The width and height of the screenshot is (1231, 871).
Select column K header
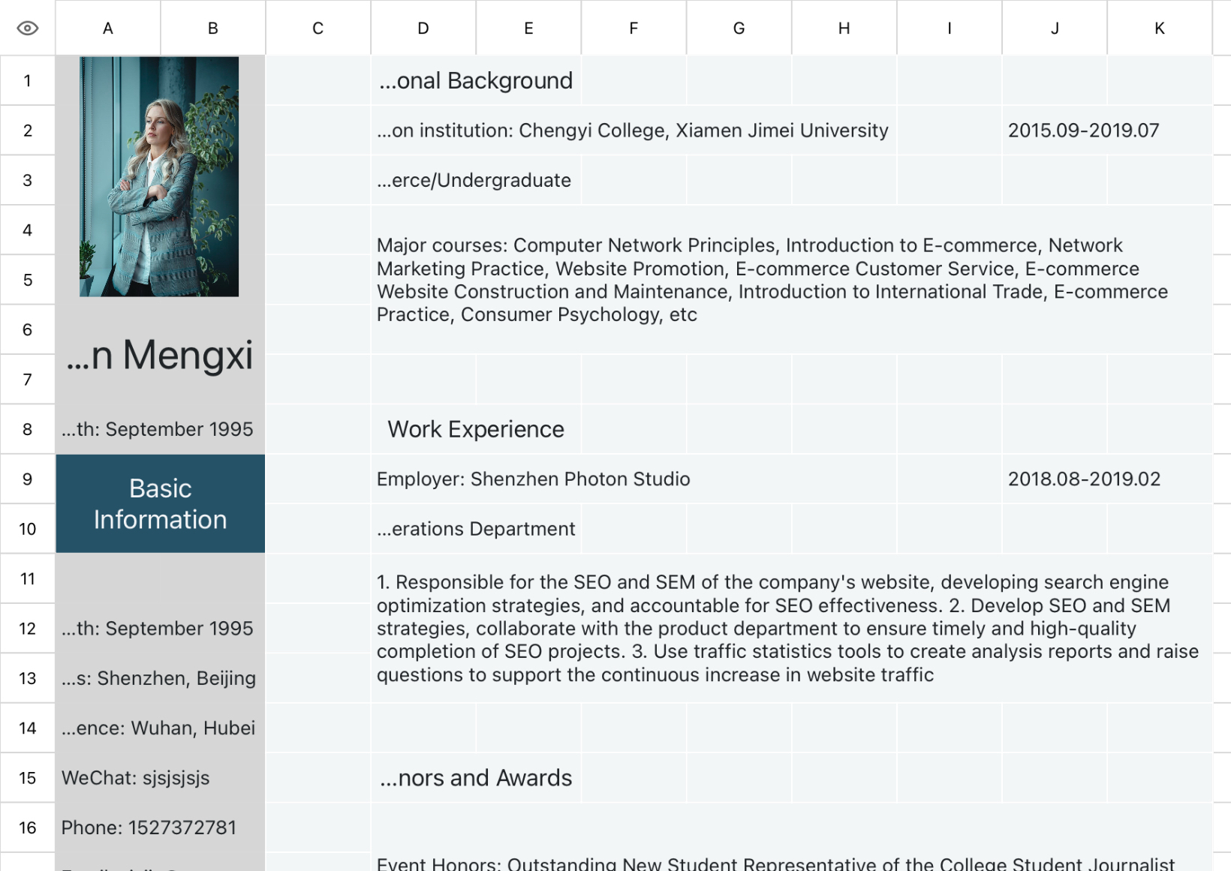1159,28
